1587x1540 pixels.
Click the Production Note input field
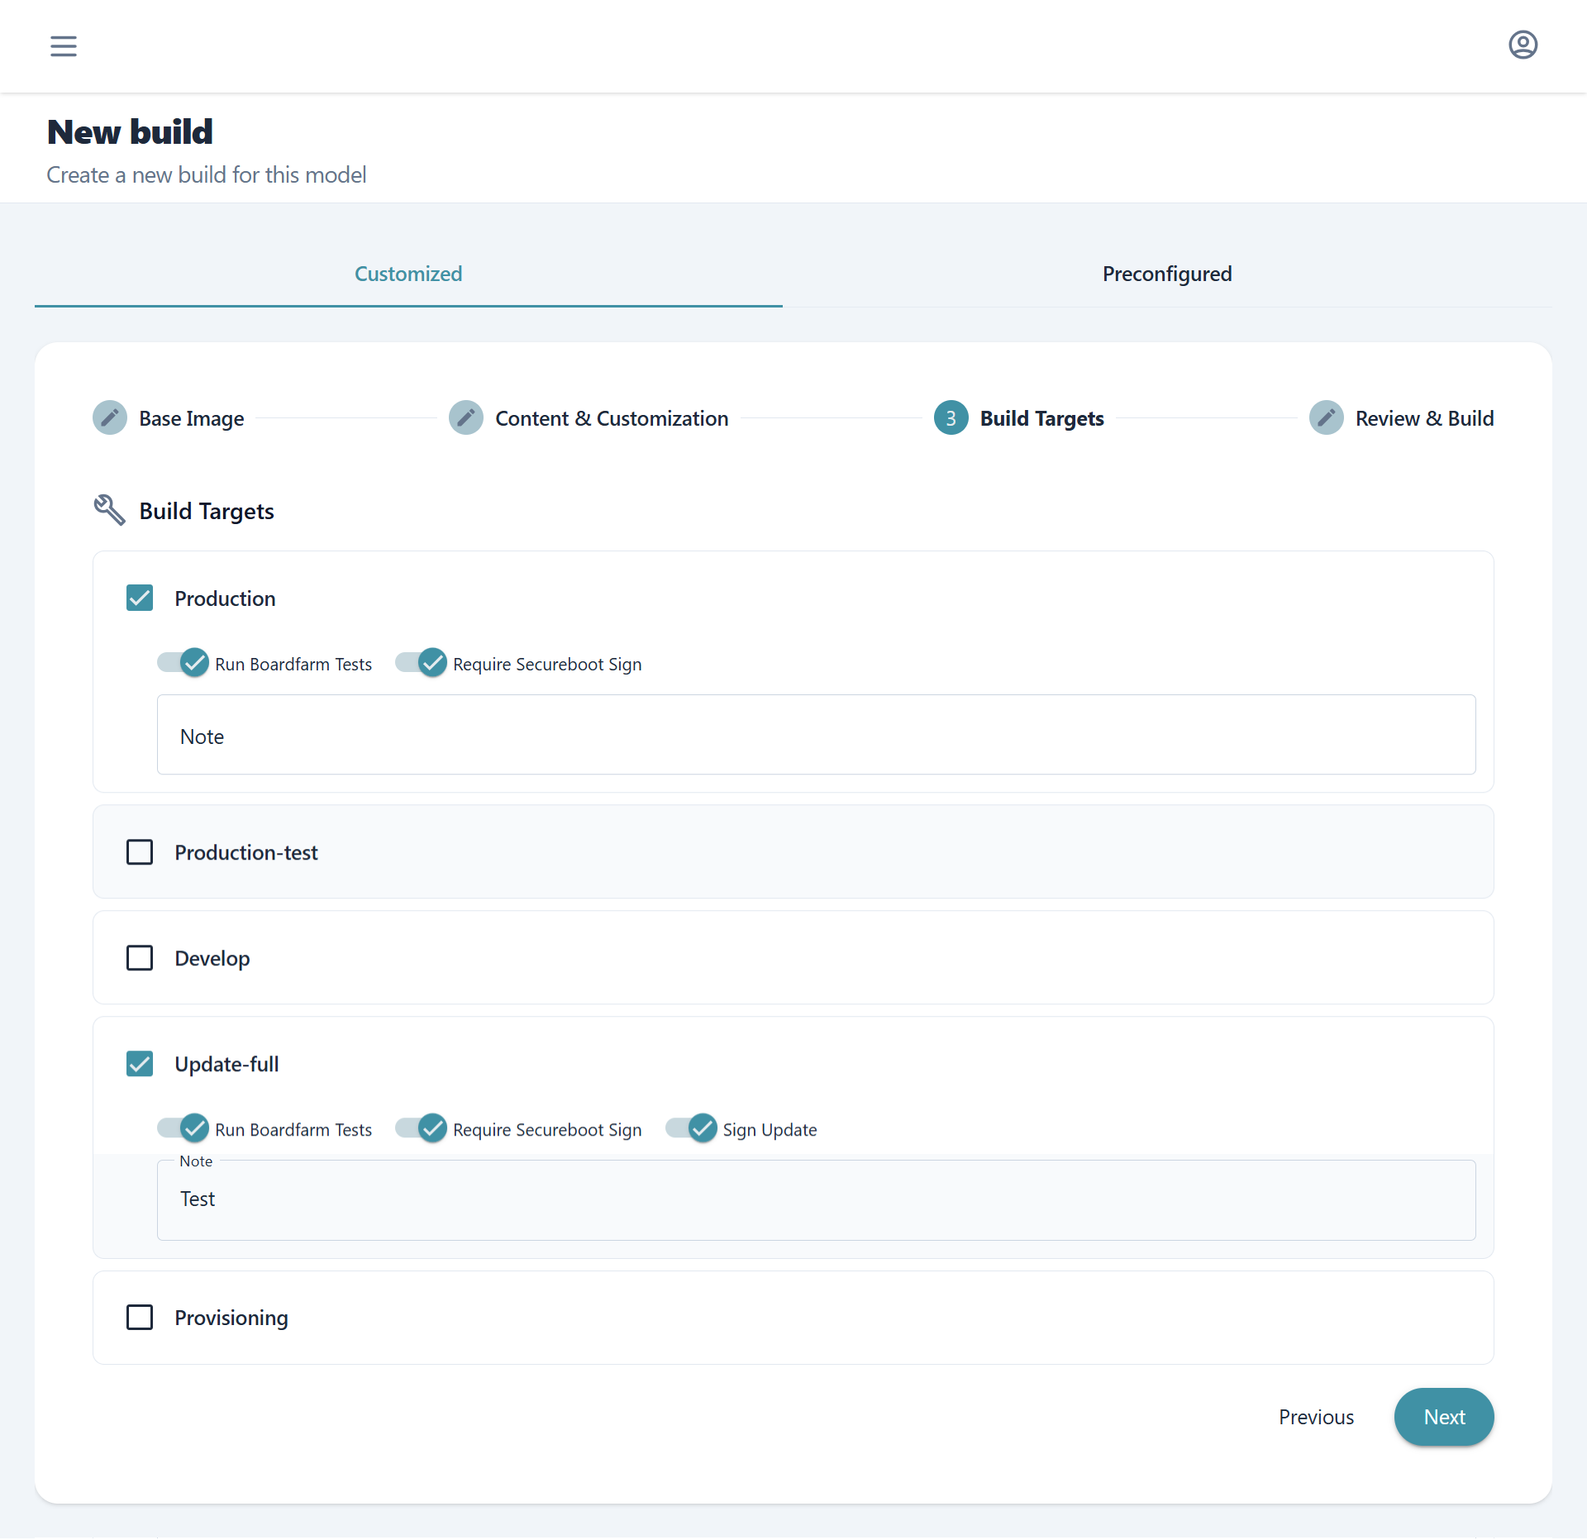pos(816,735)
